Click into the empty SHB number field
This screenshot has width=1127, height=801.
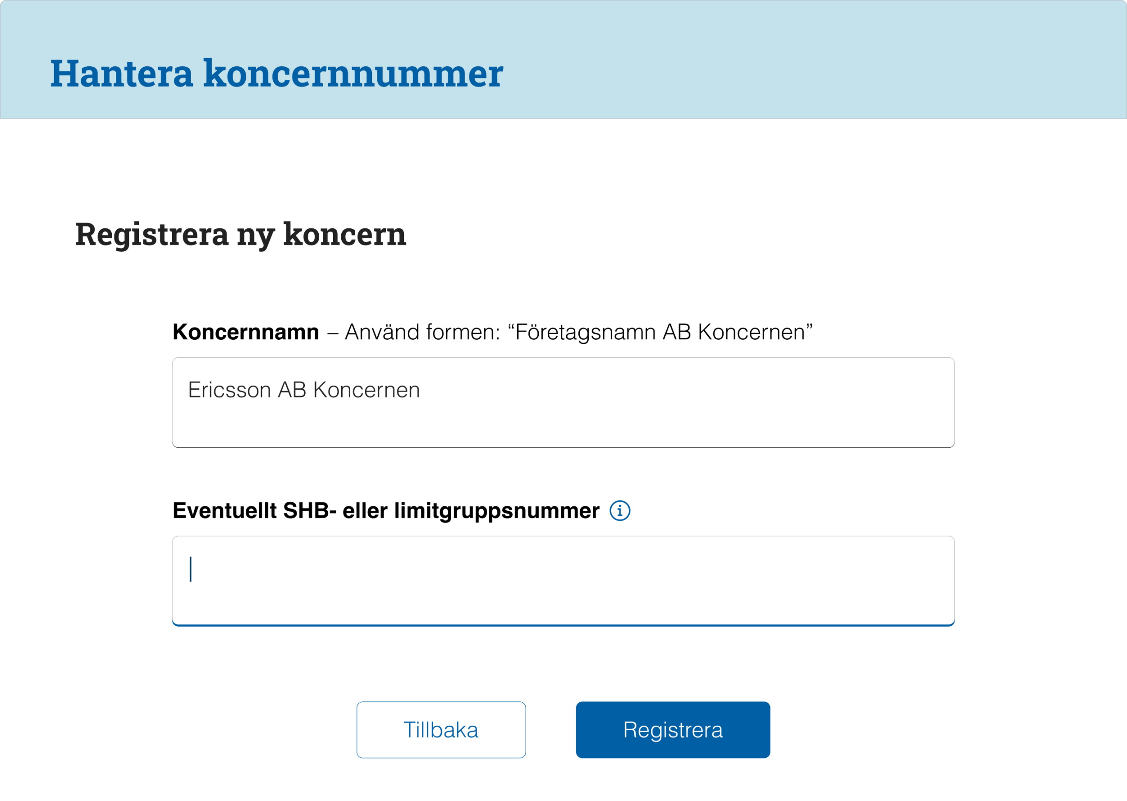(x=563, y=581)
